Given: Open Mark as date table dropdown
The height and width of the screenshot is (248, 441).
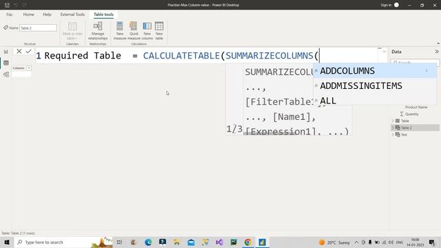Looking at the screenshot, I should tap(72, 31).
